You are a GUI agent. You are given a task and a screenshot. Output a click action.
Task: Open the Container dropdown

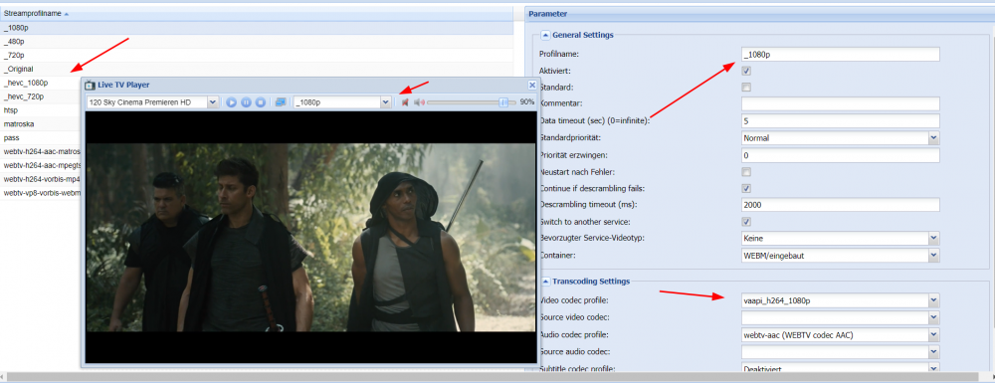click(933, 256)
